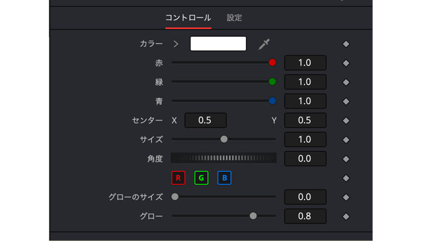This screenshot has width=422, height=241.
Task: Expand the カラー color disclosure arrow
Action: pyautogui.click(x=176, y=44)
